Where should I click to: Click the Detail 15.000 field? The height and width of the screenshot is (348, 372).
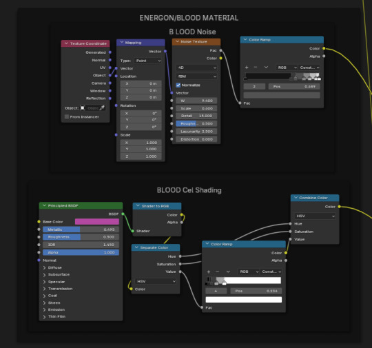pos(196,116)
